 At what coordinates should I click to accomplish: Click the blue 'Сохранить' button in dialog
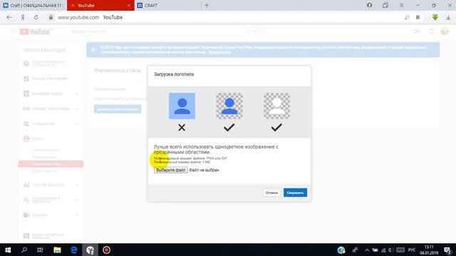pos(295,193)
